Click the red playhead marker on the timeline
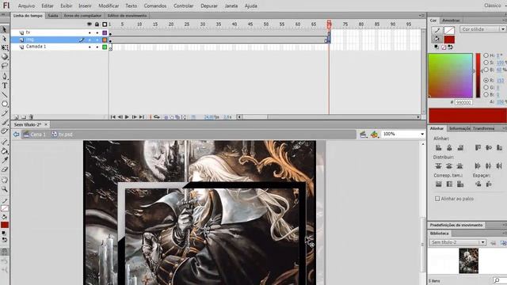507x285 pixels. click(x=329, y=25)
